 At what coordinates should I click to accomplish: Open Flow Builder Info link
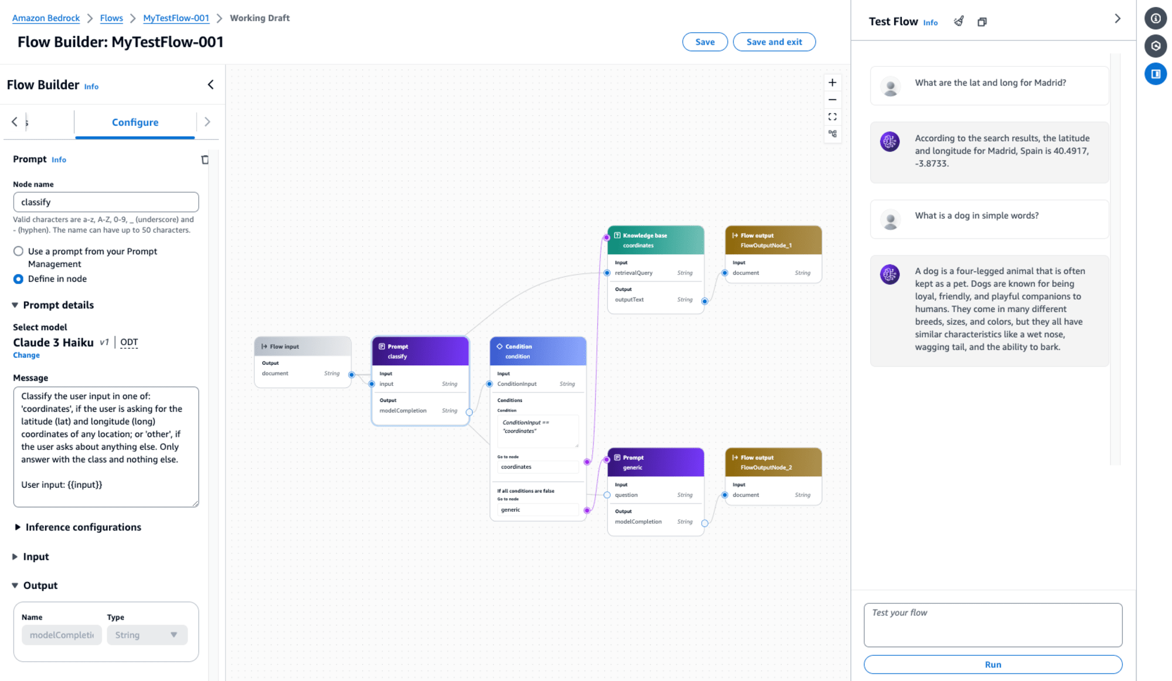tap(91, 87)
